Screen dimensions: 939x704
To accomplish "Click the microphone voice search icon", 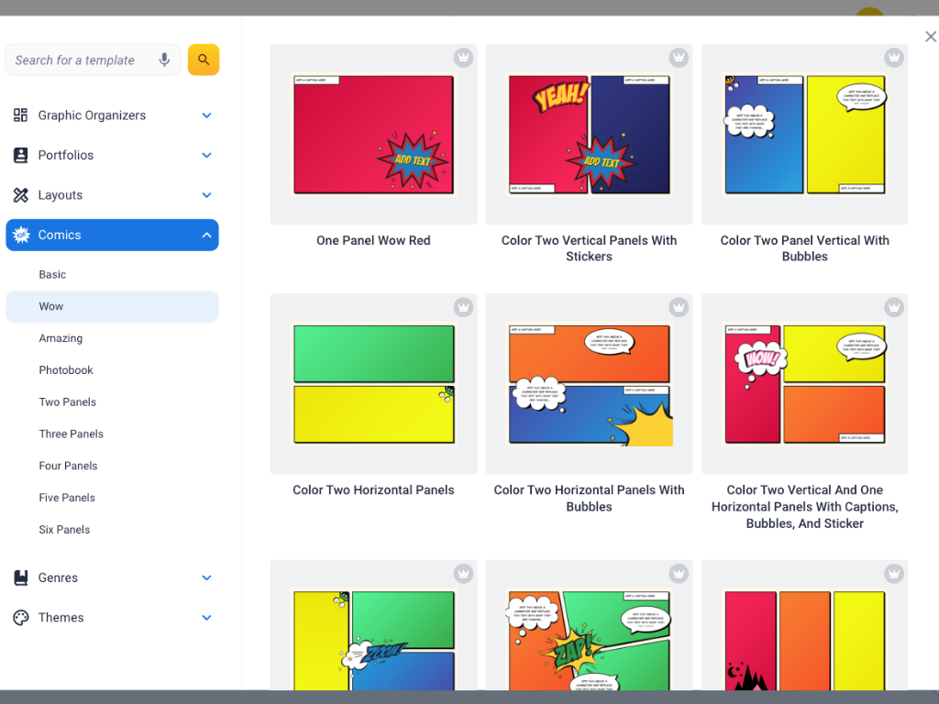I will click(x=164, y=60).
